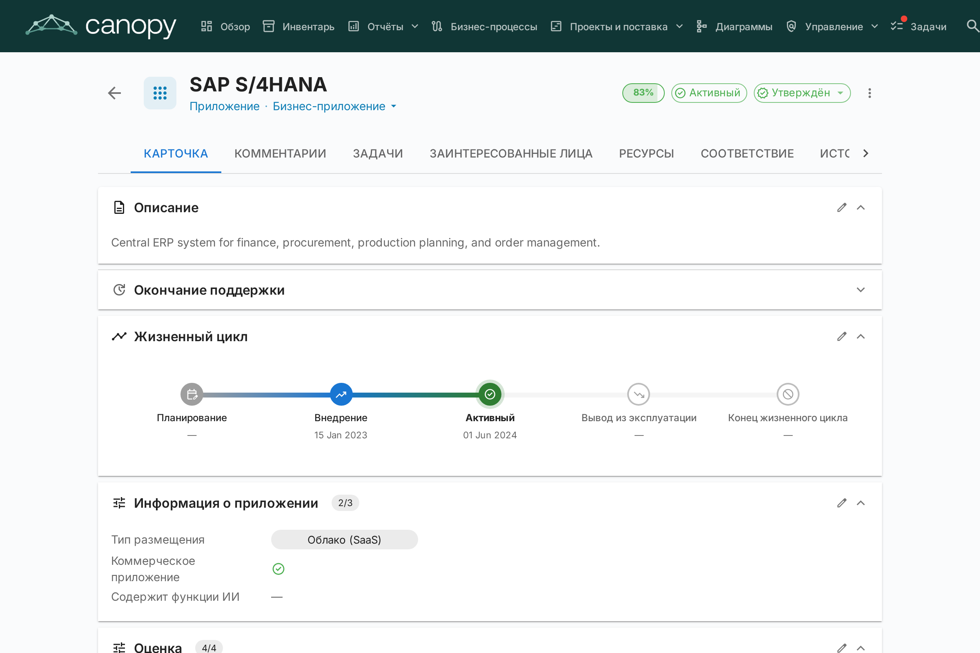Select the Конец жизненного цикла stage marker
980x653 pixels.
(x=788, y=394)
